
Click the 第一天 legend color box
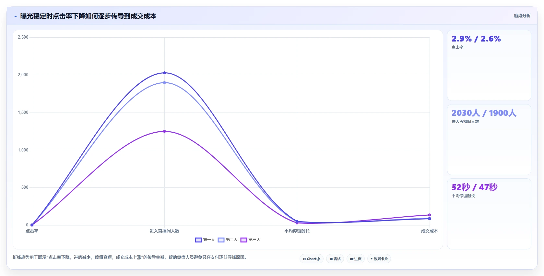click(x=198, y=240)
